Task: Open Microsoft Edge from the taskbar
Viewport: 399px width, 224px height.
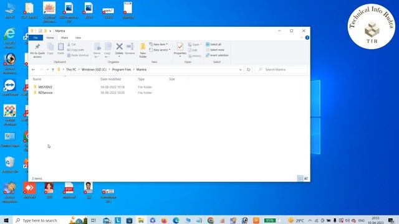Action: (176, 220)
